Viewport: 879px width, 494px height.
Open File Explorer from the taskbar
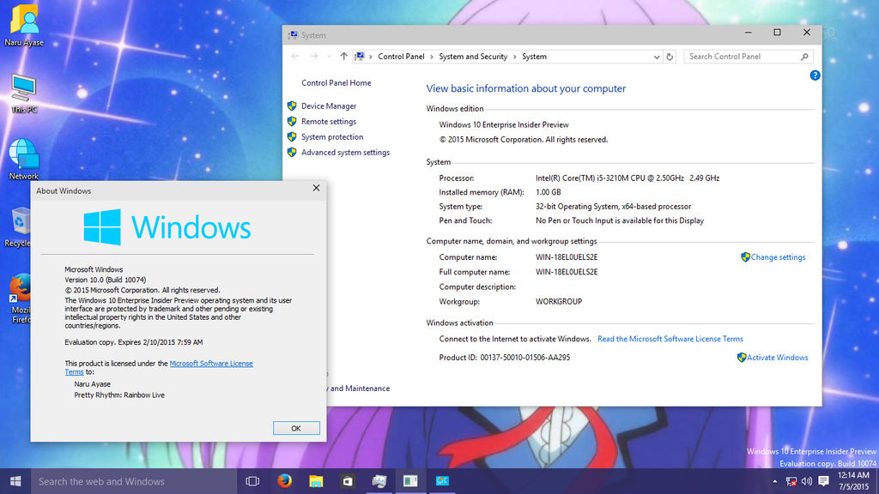pyautogui.click(x=316, y=481)
